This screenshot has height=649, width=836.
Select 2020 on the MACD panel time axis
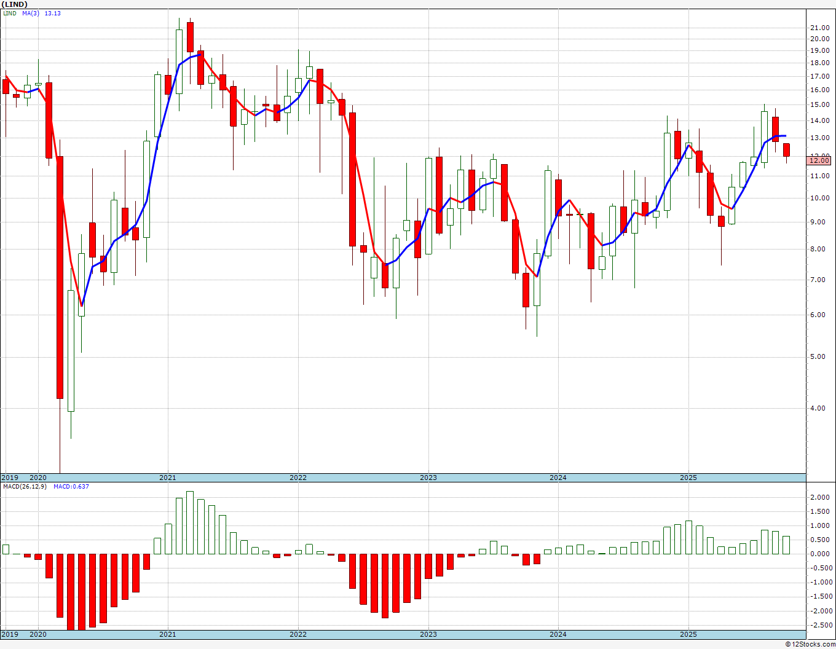click(x=38, y=634)
